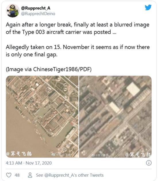Click the ChineseTiger1986/PDF credit line

tap(49, 69)
